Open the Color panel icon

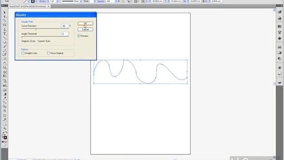(280, 12)
